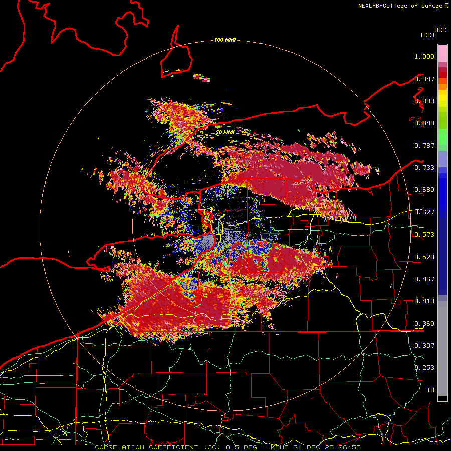The image size is (451, 451).
Task: Click the 0.520 scale value
Action: click(x=424, y=257)
